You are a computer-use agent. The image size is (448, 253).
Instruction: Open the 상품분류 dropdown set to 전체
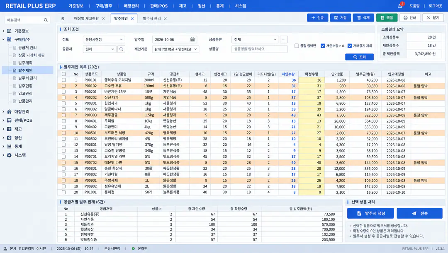coord(255,40)
